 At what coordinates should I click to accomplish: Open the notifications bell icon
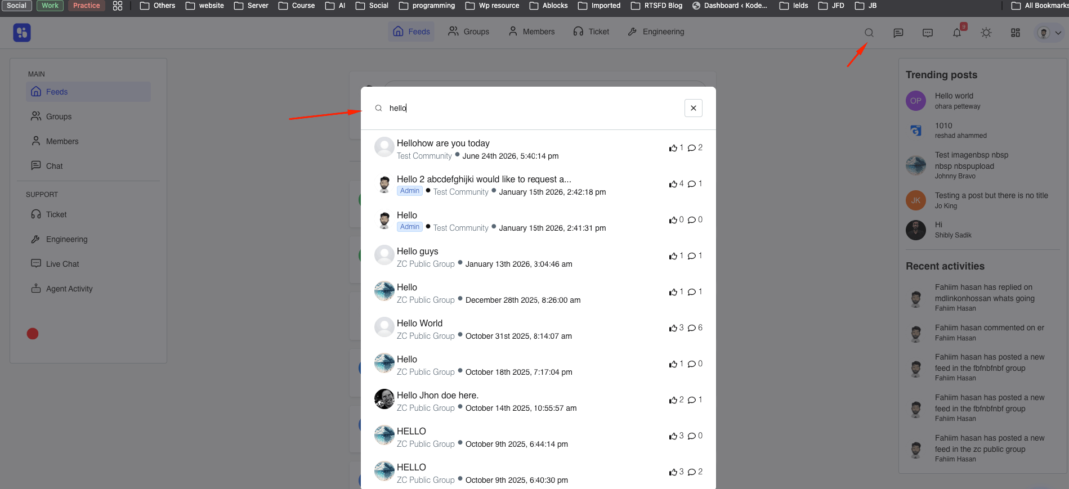tap(957, 33)
